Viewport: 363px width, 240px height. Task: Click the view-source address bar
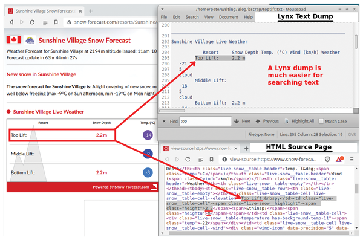(273, 159)
